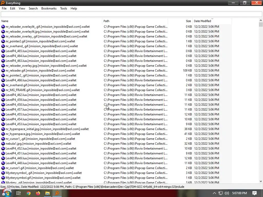The width and height of the screenshot is (263, 197).
Task: Open the View menu
Action: pyautogui.click(x=22, y=8)
